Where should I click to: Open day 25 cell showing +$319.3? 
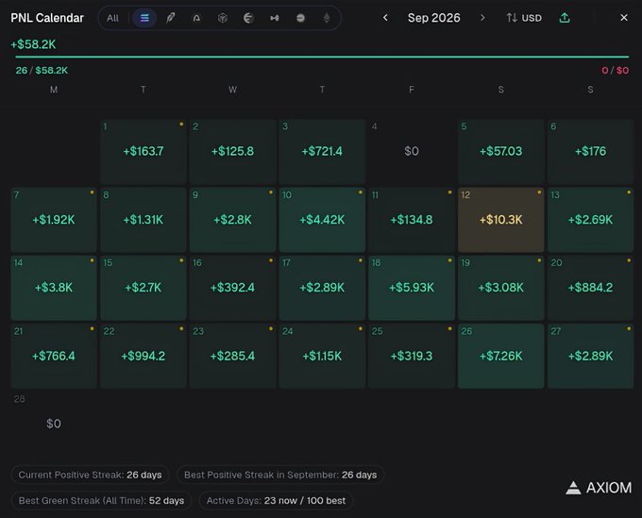(412, 356)
